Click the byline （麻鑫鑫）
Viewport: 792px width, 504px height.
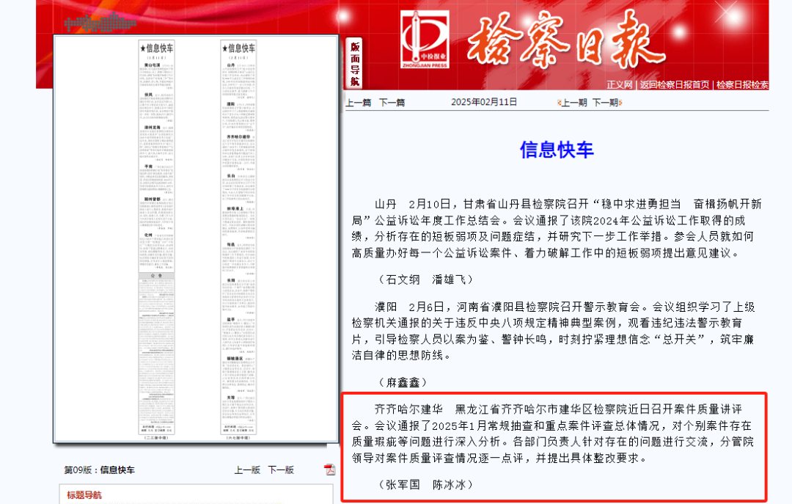pos(403,383)
